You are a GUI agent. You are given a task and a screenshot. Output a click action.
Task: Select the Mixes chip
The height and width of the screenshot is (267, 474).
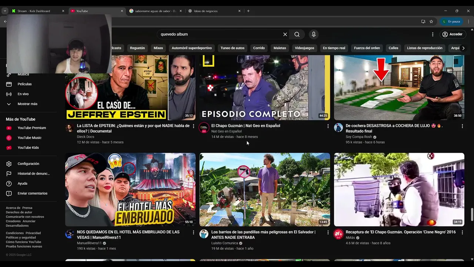tap(158, 48)
